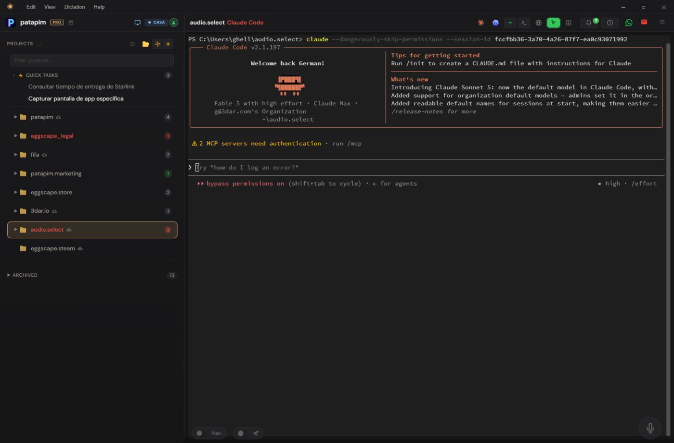
Task: Toggle the projects grid view icon
Action: pos(132,44)
